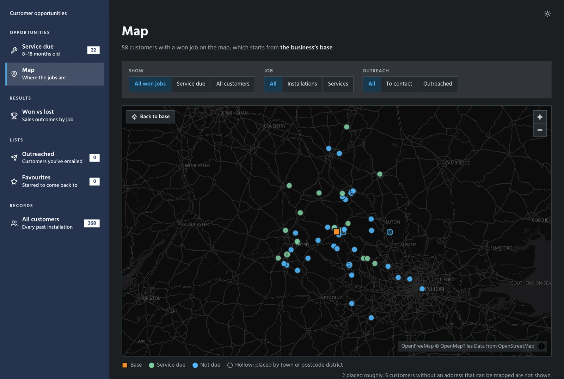Click the green Service due legend swatch
The height and width of the screenshot is (379, 564).
152,365
